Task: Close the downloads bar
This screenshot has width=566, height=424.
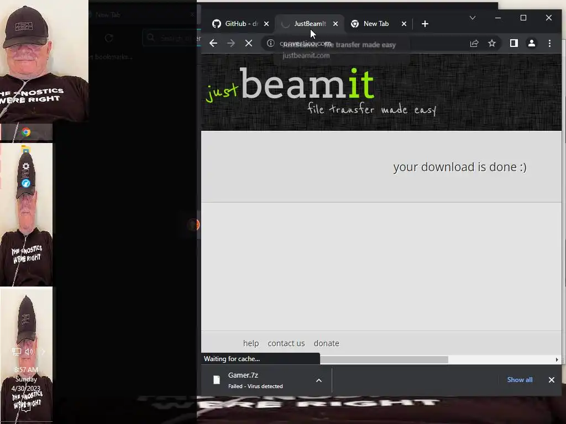Action: tap(552, 380)
